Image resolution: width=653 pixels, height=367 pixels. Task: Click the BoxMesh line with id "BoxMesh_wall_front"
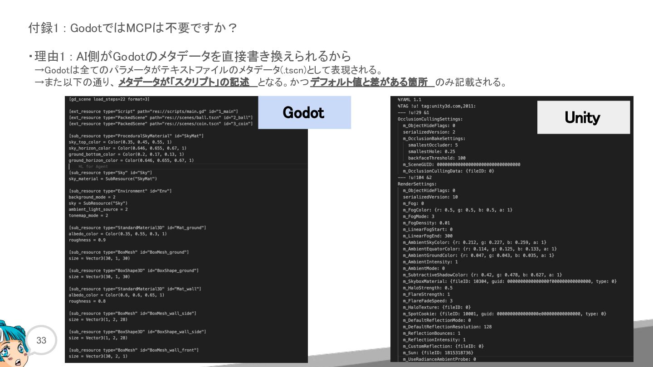tap(134, 350)
